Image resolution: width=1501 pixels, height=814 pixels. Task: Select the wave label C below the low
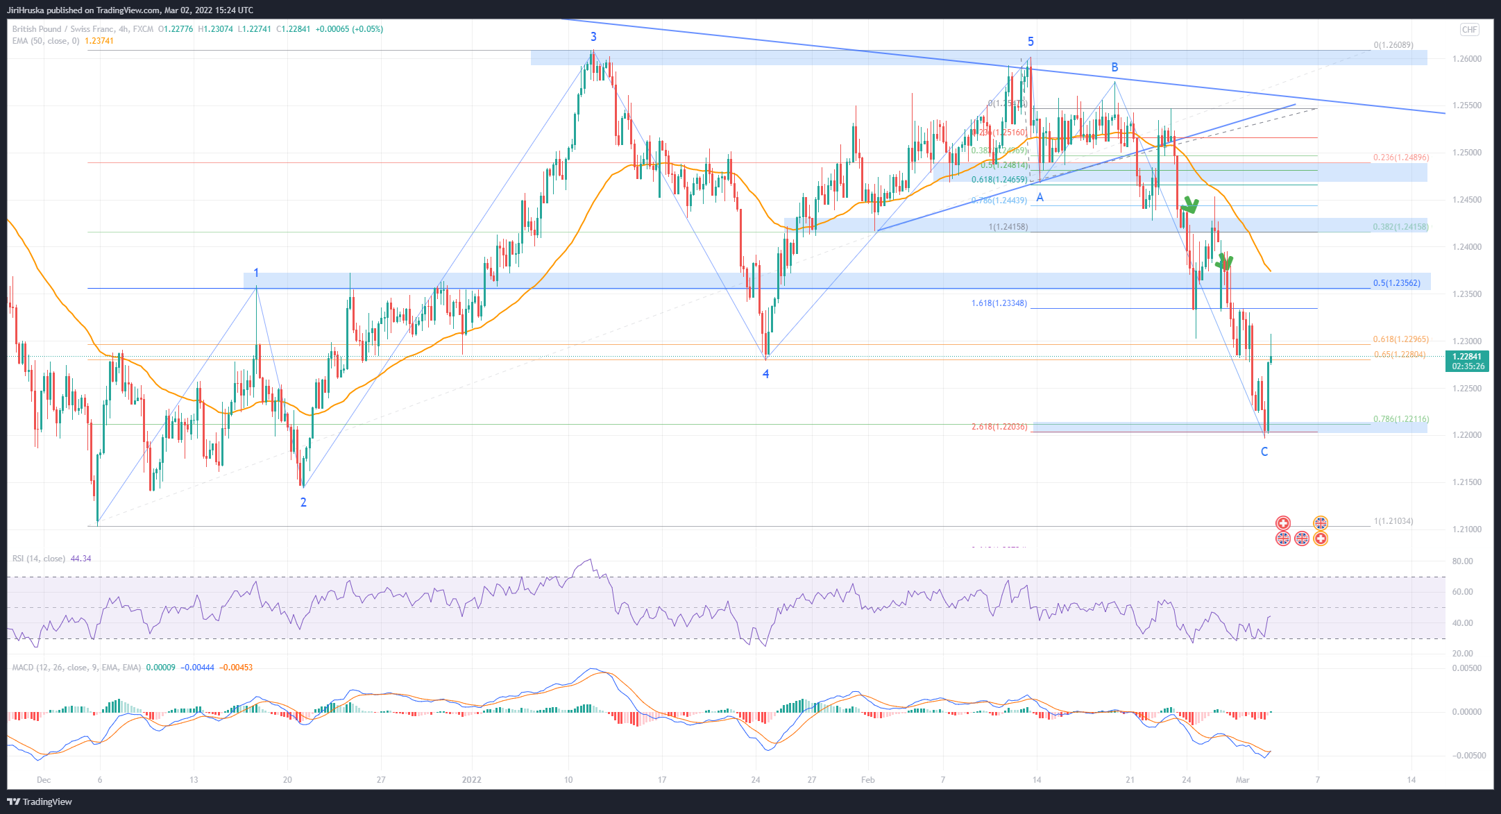(x=1264, y=452)
